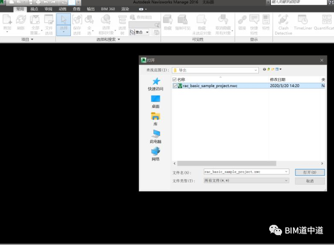Image resolution: width=334 pixels, height=245 pixels.
Task: Switch to the 查看 ribbon tab
Action: click(76, 9)
